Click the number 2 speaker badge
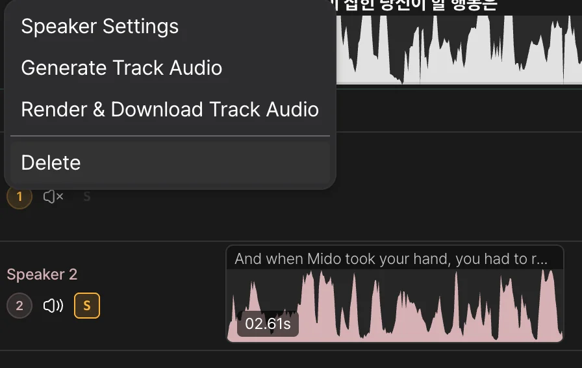The width and height of the screenshot is (582, 368). click(19, 306)
